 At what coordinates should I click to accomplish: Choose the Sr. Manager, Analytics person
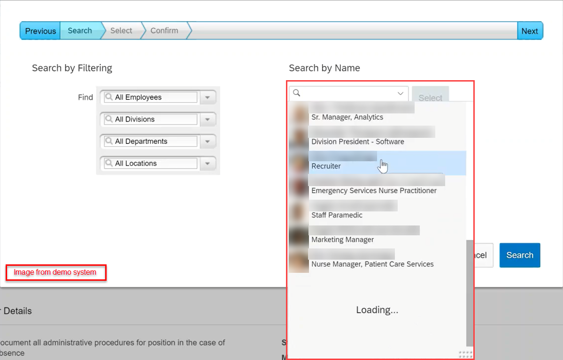[x=378, y=112]
